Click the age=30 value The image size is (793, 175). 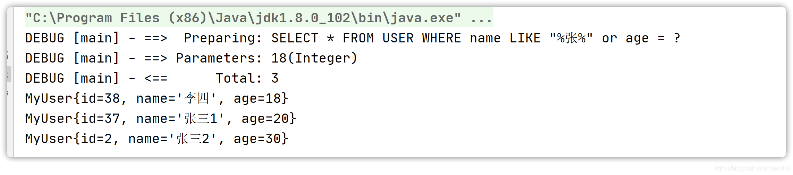tap(257, 139)
